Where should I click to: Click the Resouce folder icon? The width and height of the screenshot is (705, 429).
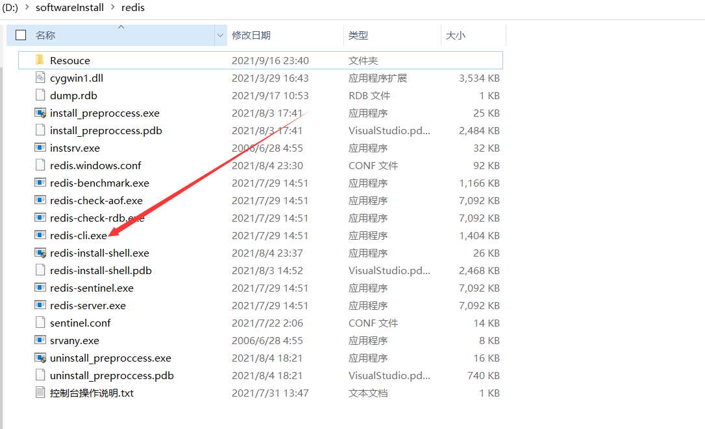click(x=40, y=60)
